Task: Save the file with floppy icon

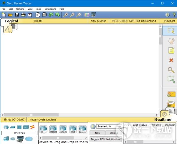Action: 17,15
